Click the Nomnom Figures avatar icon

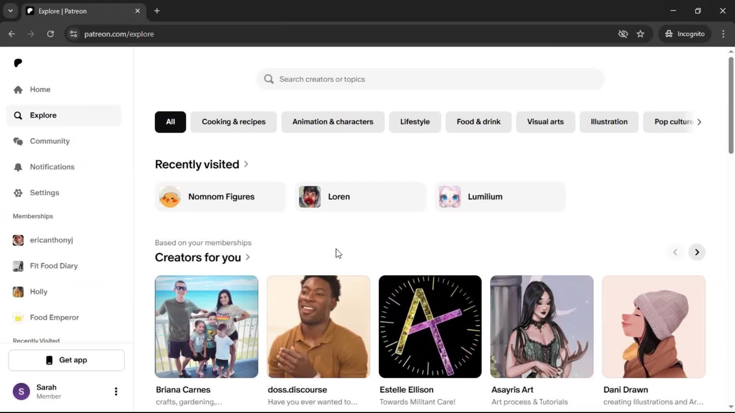(x=170, y=197)
